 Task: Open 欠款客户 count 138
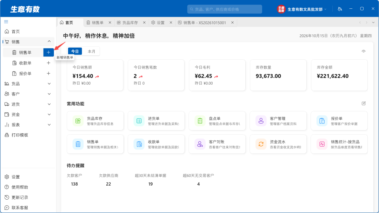pyautogui.click(x=74, y=184)
